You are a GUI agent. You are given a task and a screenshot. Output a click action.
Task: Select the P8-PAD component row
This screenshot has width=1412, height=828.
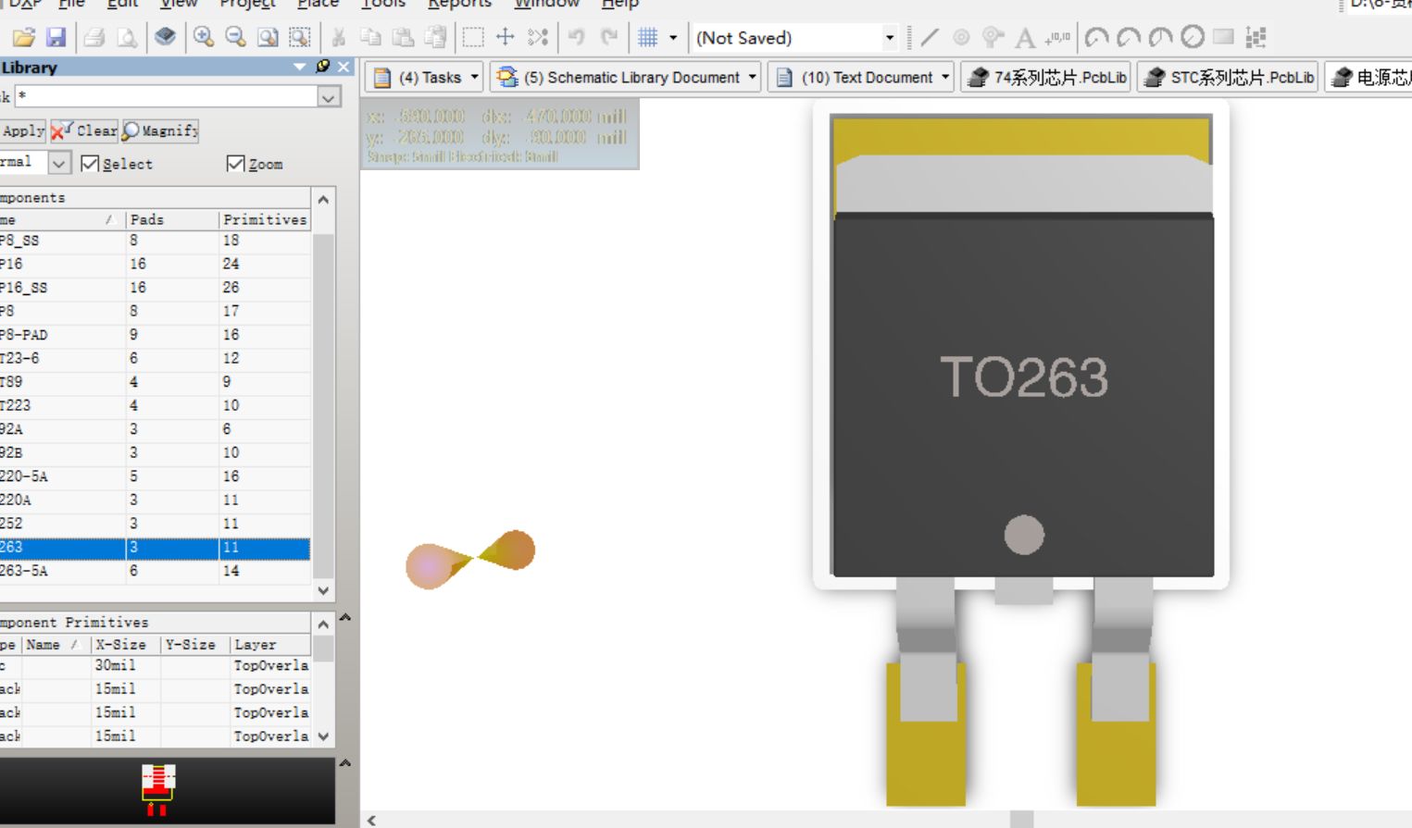[x=155, y=335]
